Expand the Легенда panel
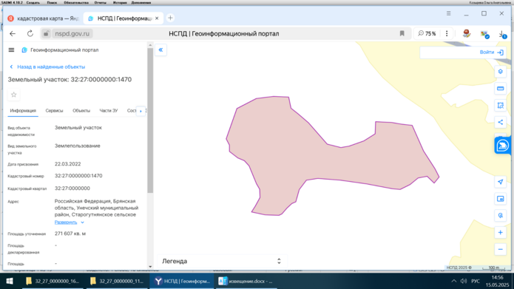Image resolution: width=514 pixels, height=289 pixels. tap(222, 261)
